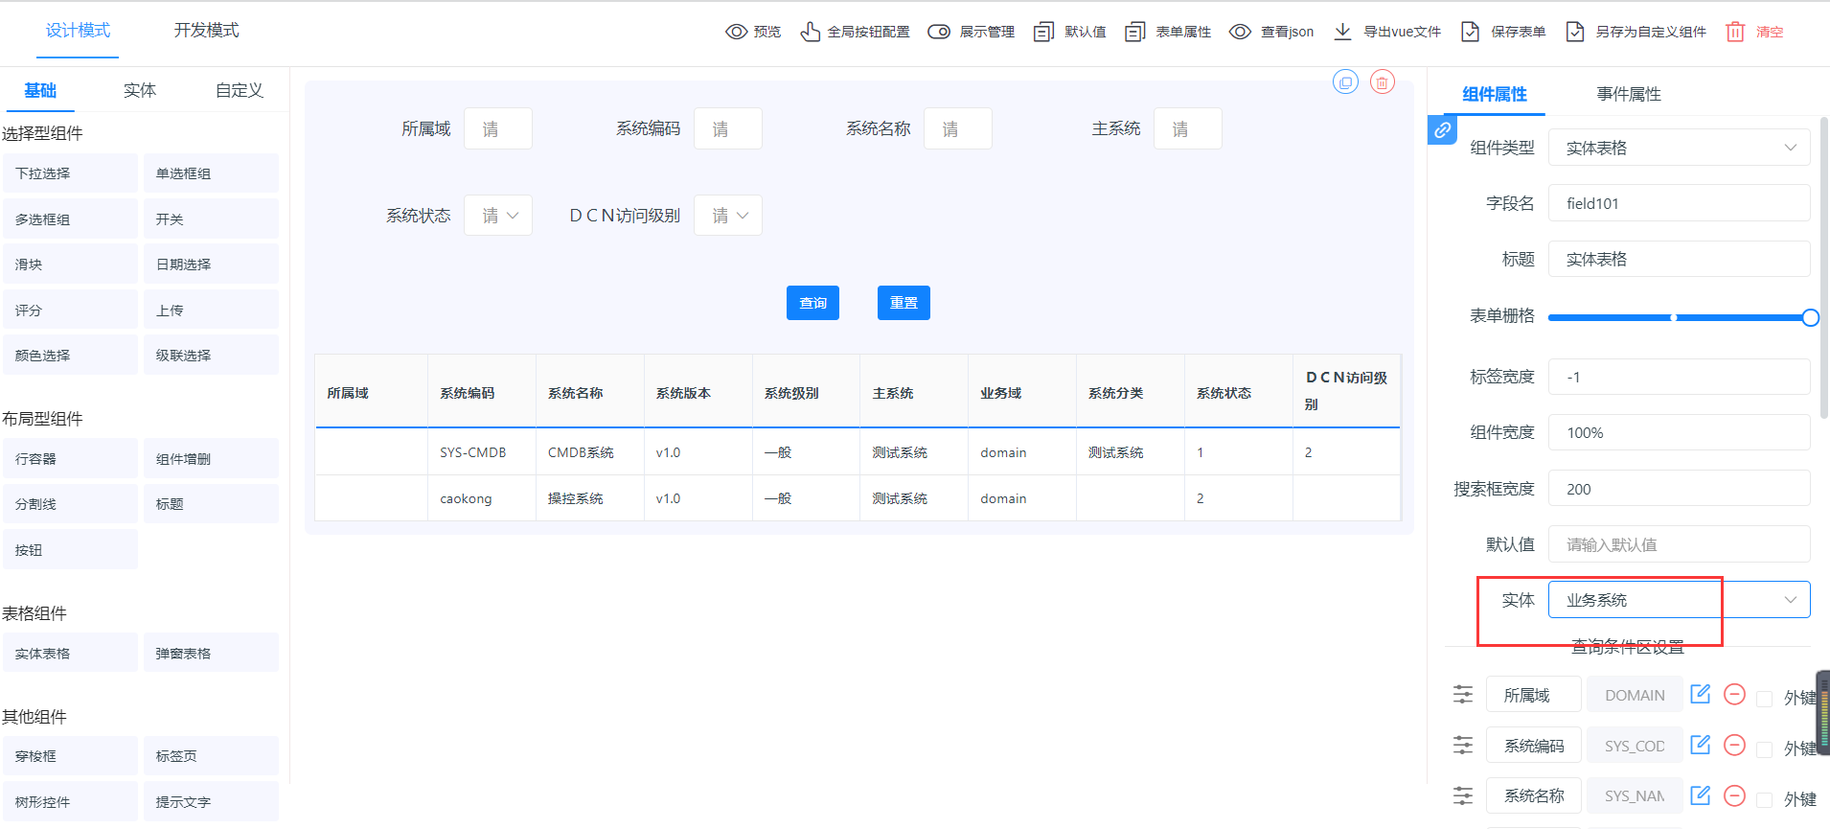Click the 系统编码 query input
The image size is (1830, 829).
[x=728, y=128]
